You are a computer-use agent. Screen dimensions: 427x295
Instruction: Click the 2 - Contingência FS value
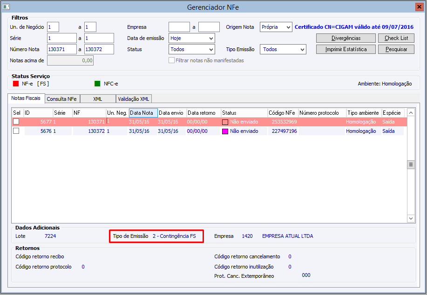point(174,236)
